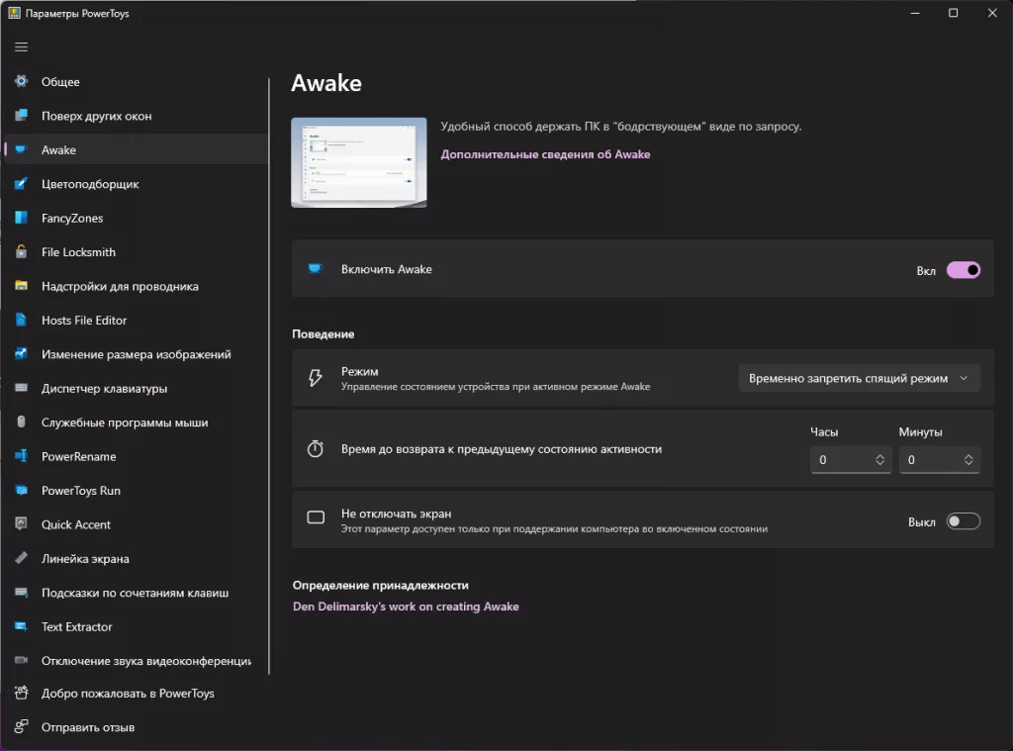Disable the Включить Awake toggle
The height and width of the screenshot is (751, 1013).
963,270
